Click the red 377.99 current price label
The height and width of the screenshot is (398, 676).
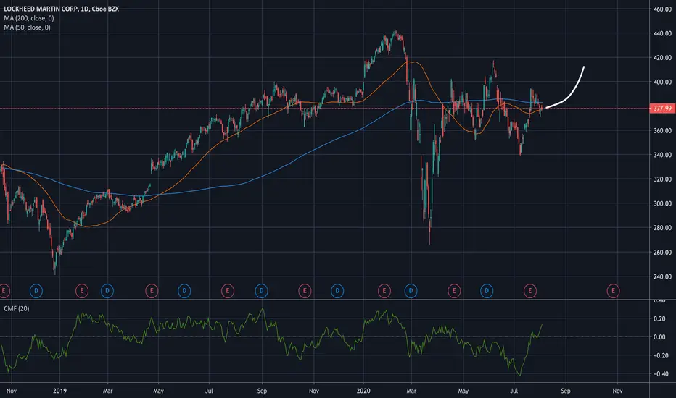tap(662, 108)
